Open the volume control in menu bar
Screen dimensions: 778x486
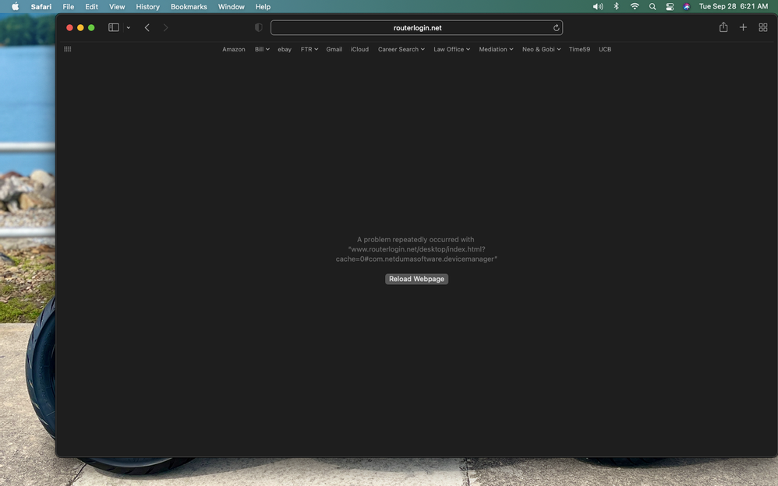click(598, 6)
